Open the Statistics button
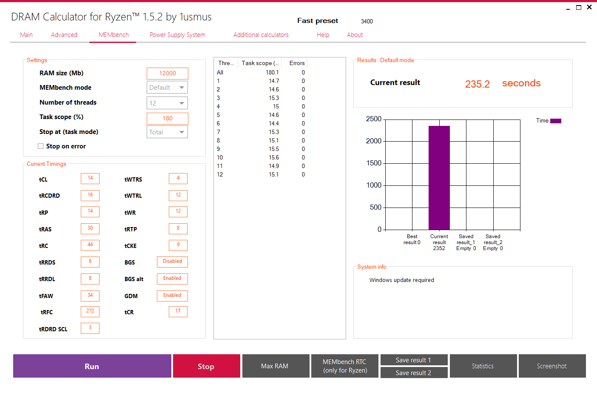The image size is (597, 404). click(x=483, y=366)
